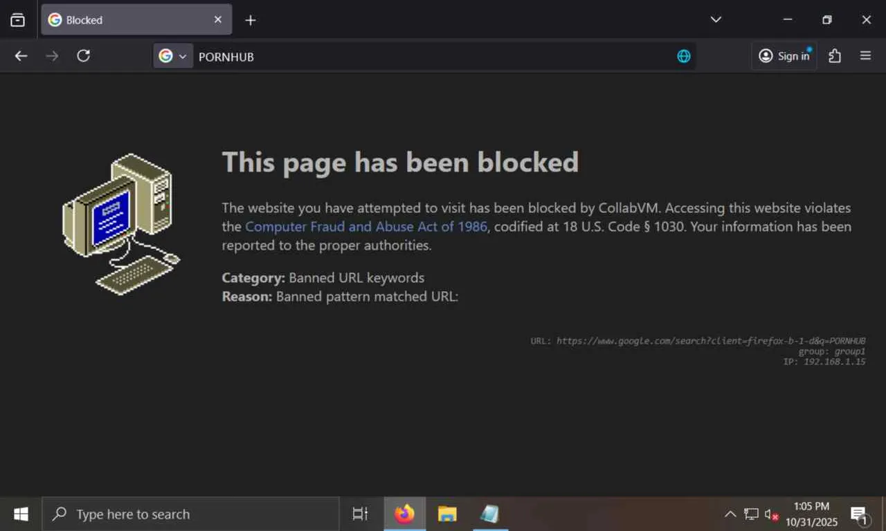Reload the current page
Screen dimensions: 886x531
pyautogui.click(x=83, y=56)
